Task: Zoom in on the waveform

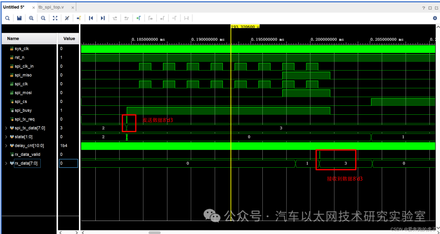Action: pos(31,18)
